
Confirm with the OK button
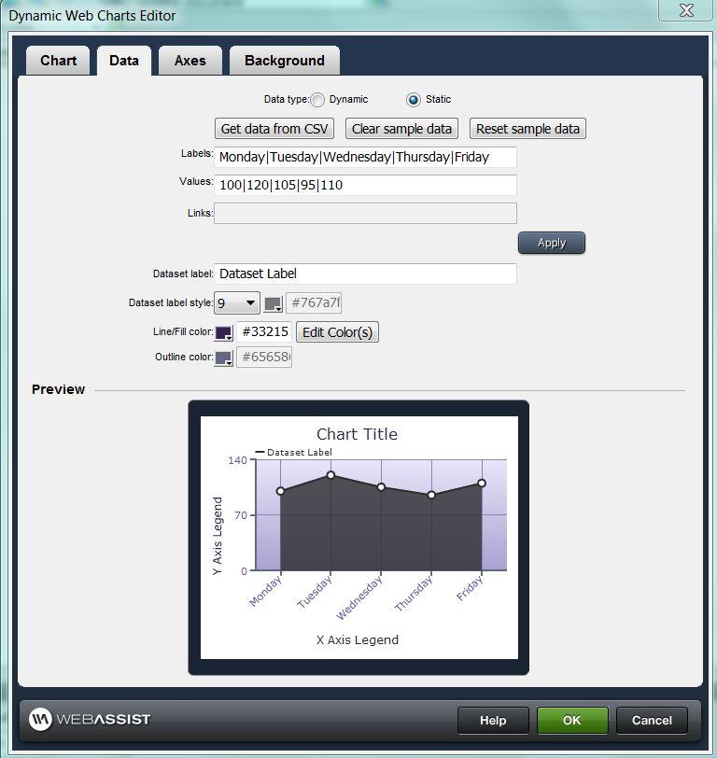(x=572, y=721)
